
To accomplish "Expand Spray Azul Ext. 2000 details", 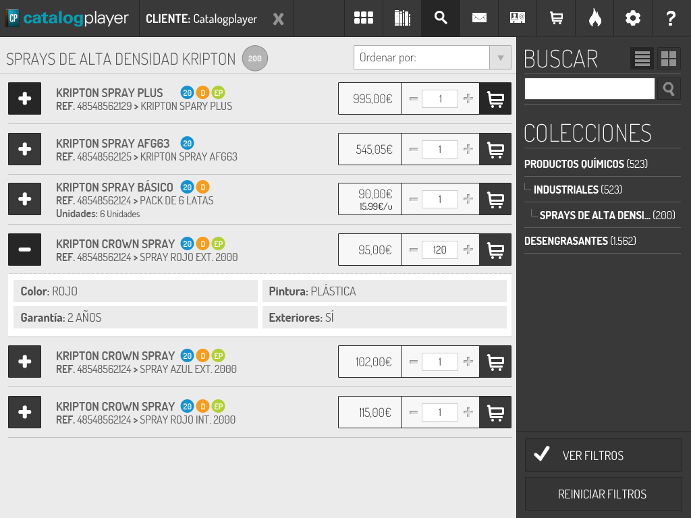I will [x=25, y=362].
